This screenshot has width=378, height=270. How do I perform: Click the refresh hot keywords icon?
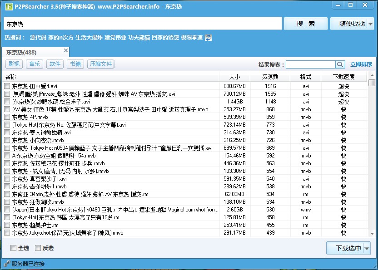point(209,38)
